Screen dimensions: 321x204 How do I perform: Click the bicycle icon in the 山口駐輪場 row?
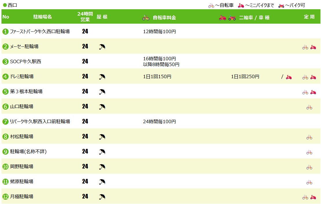tap(309, 107)
